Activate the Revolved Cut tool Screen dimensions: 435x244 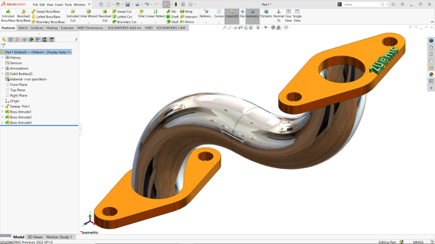(x=105, y=16)
